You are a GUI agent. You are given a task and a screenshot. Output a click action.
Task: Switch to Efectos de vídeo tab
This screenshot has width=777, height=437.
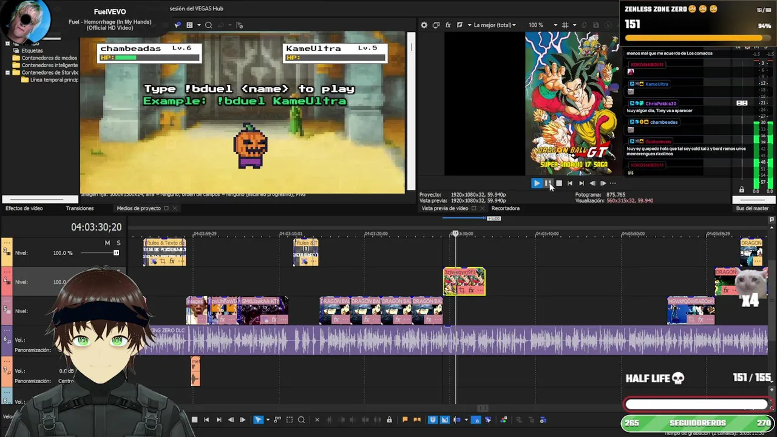click(24, 208)
